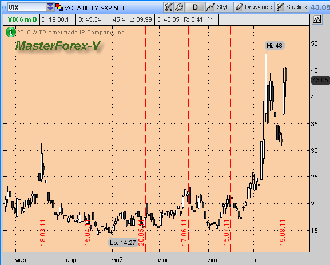Screen dimensions: 330x265
Task: Click the 18.03.11 expiration date marker
Action: (42, 233)
